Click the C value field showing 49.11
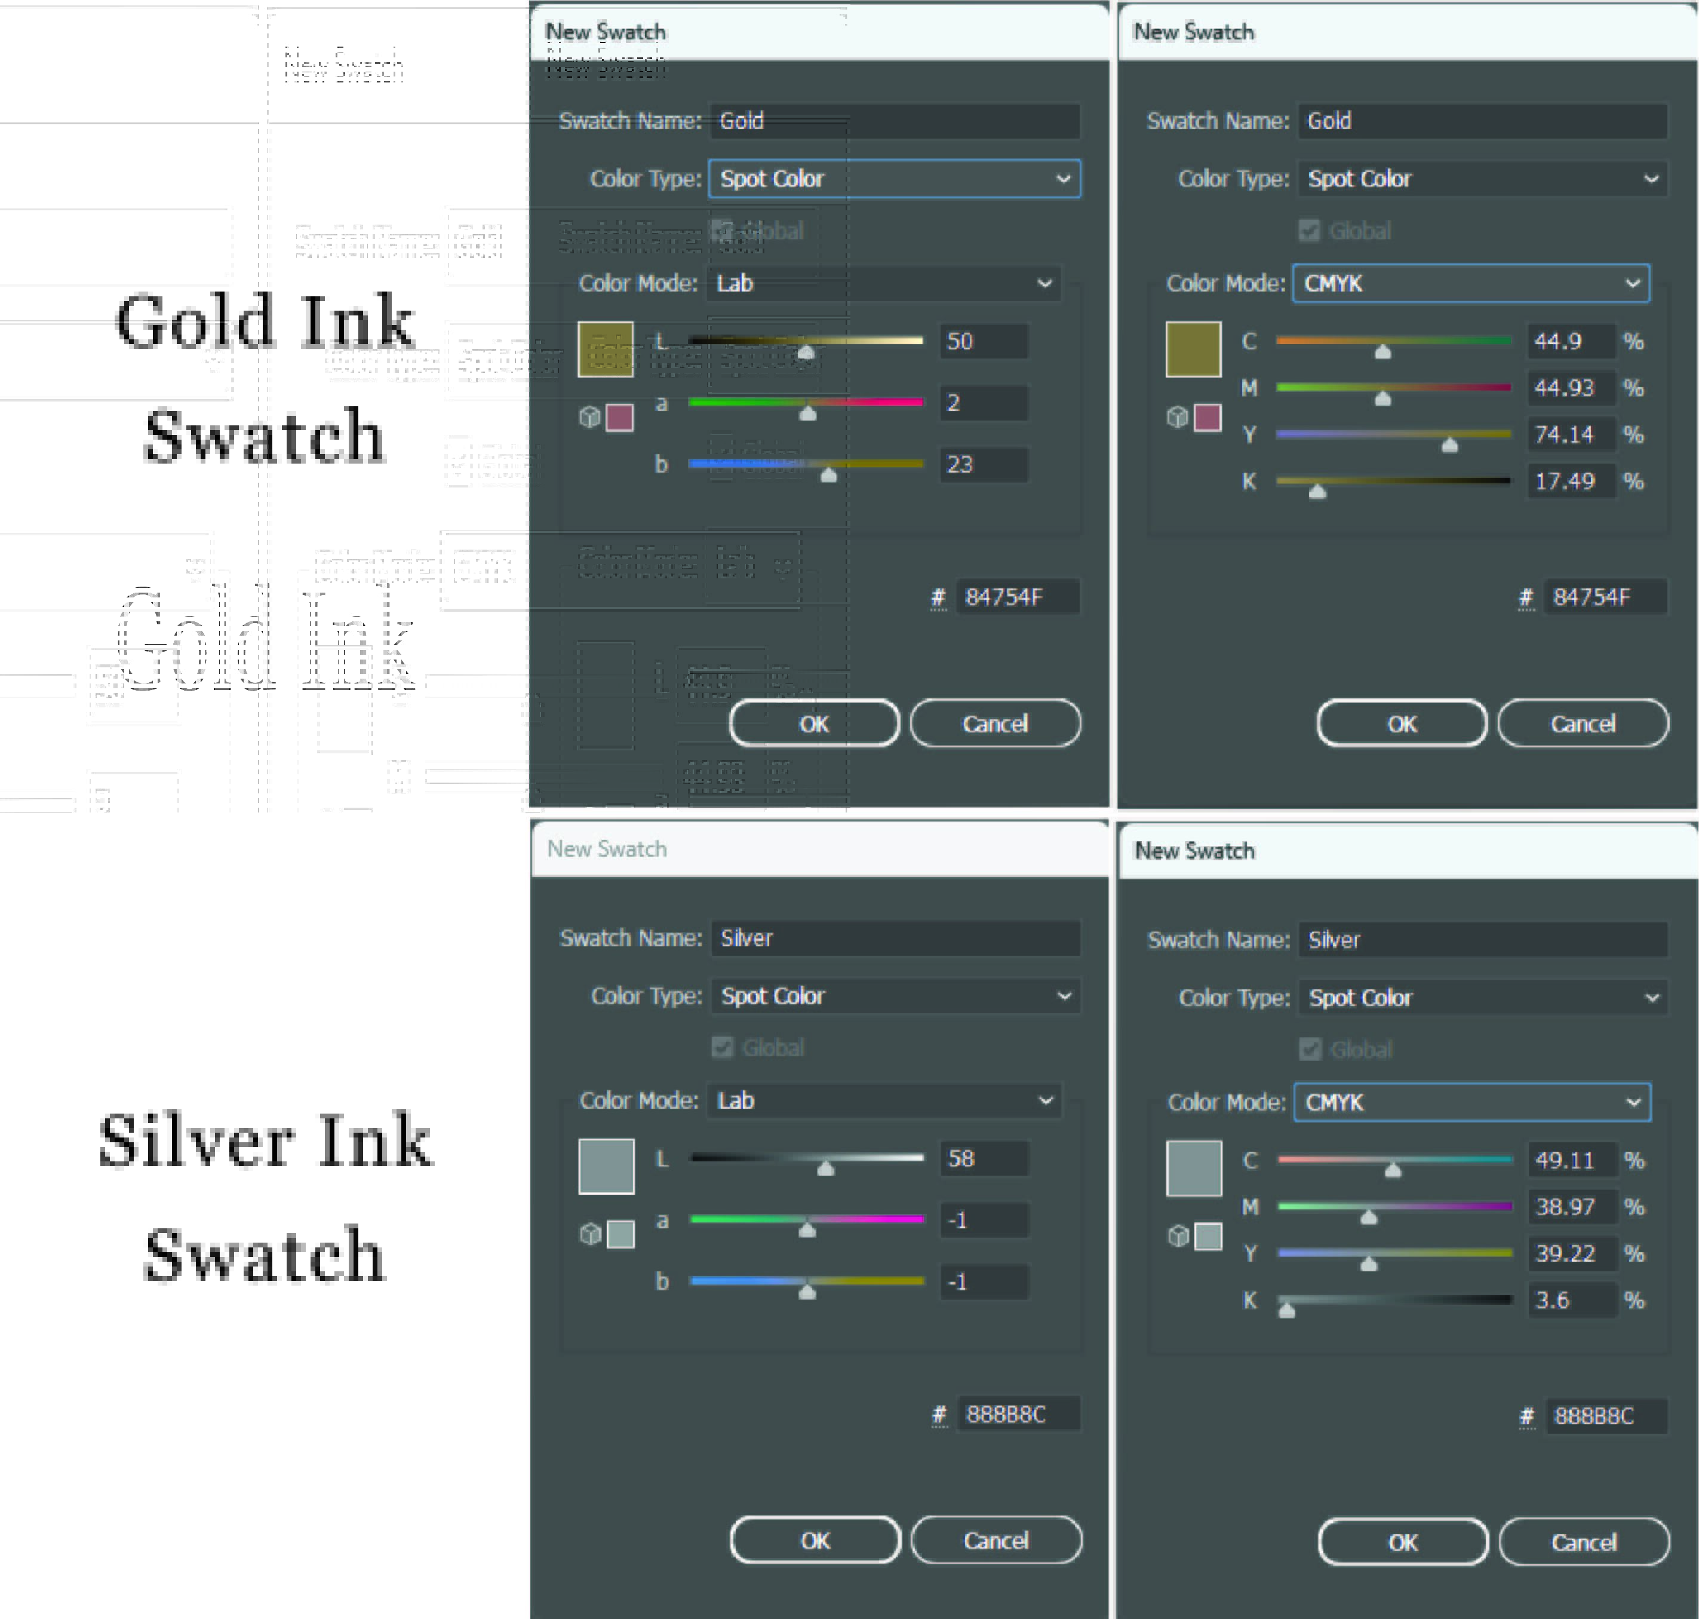The width and height of the screenshot is (1699, 1619). [x=1571, y=1160]
